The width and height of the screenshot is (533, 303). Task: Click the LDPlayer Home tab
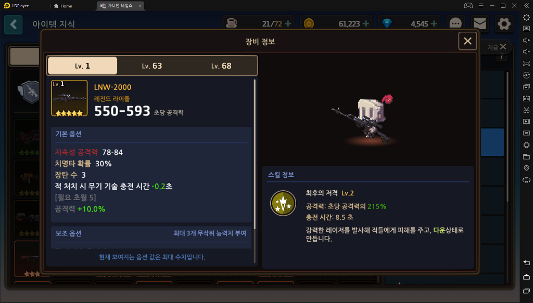click(63, 6)
